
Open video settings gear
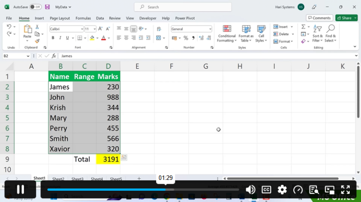pyautogui.click(x=282, y=190)
